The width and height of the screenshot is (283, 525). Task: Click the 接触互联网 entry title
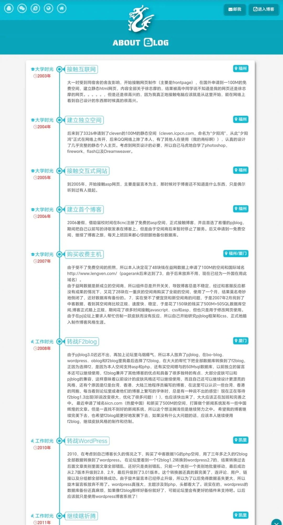[81, 69]
